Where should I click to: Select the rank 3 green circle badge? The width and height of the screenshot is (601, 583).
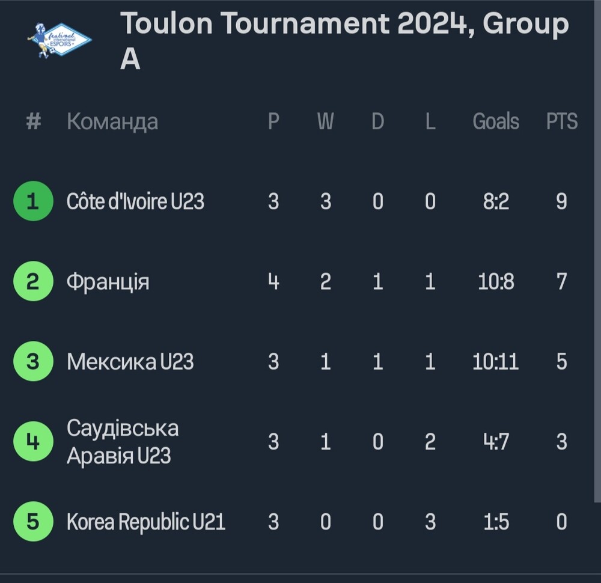[x=33, y=361]
